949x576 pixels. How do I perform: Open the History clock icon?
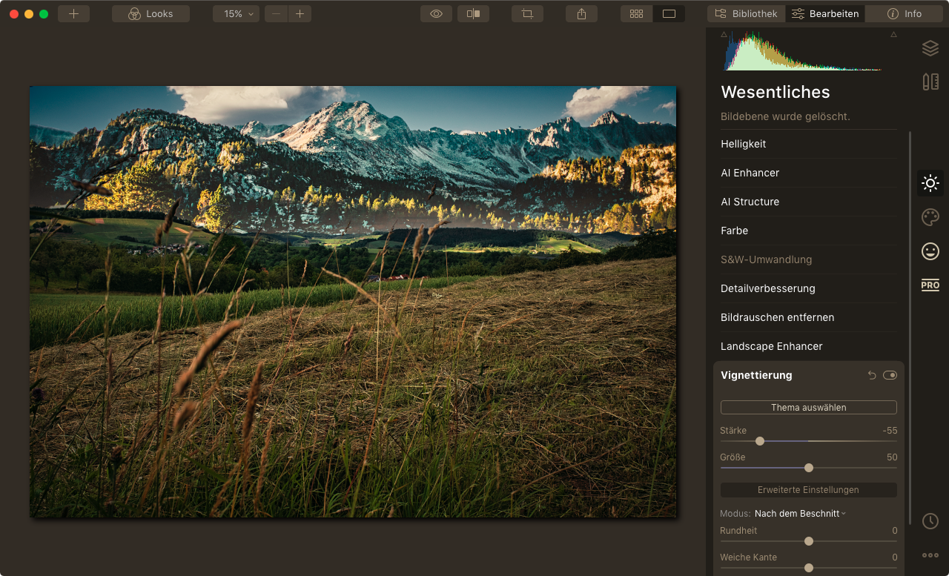coord(930,521)
